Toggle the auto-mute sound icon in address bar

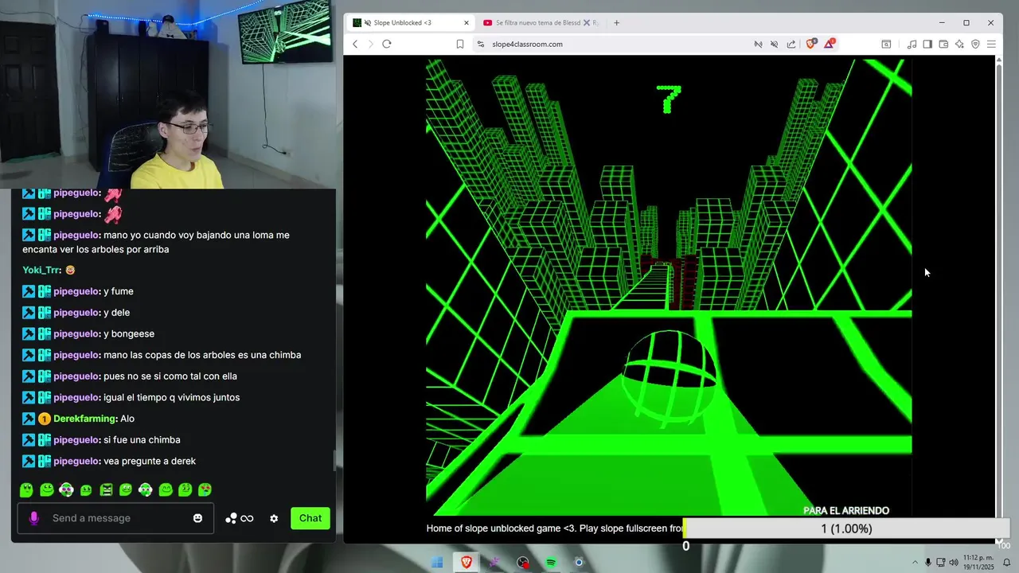pos(774,44)
